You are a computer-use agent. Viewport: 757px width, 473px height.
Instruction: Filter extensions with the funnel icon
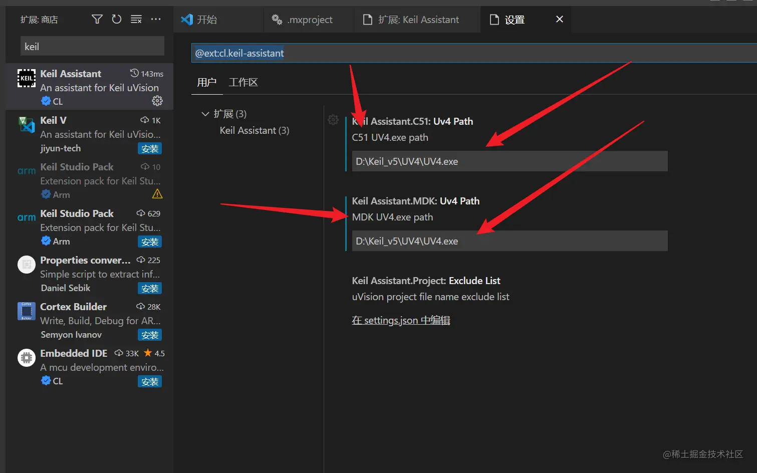click(97, 19)
